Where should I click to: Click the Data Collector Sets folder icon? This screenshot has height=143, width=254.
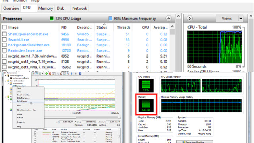click(8, 81)
